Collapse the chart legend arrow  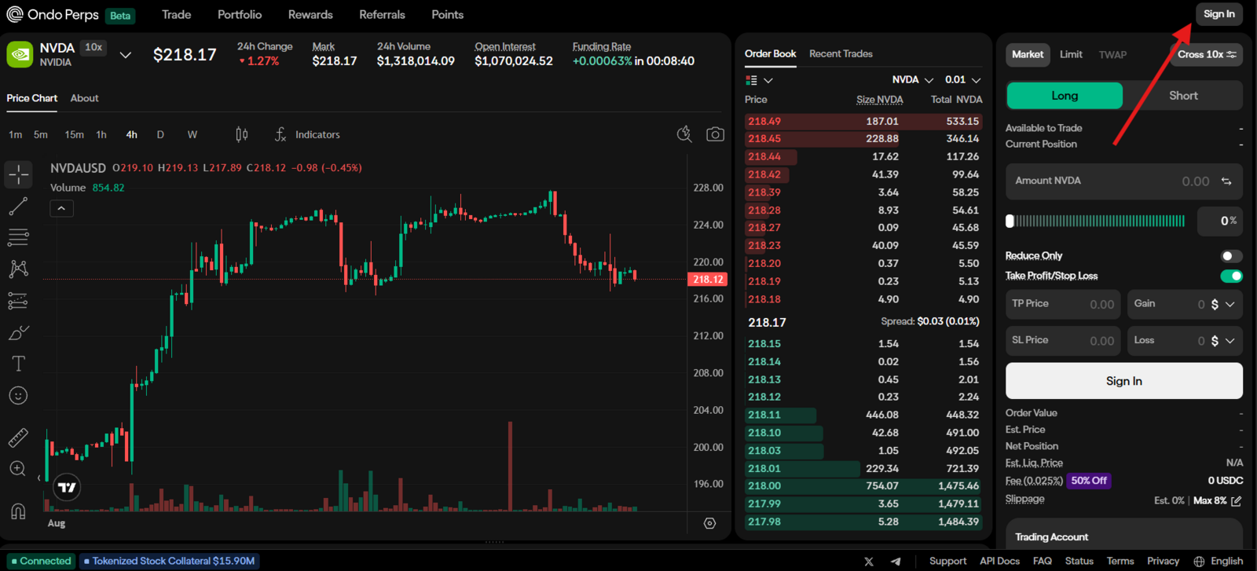click(x=61, y=208)
